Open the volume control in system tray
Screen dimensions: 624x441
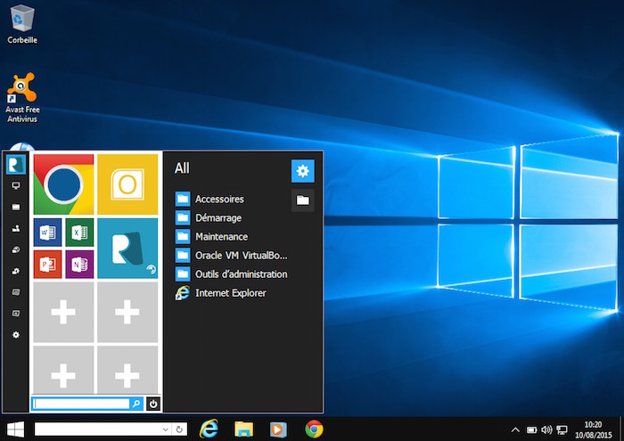coord(546,429)
